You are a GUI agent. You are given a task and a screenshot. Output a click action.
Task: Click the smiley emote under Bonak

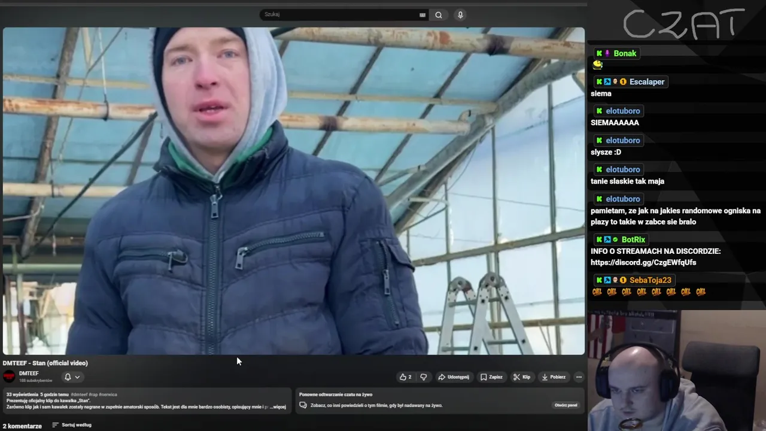tap(597, 65)
